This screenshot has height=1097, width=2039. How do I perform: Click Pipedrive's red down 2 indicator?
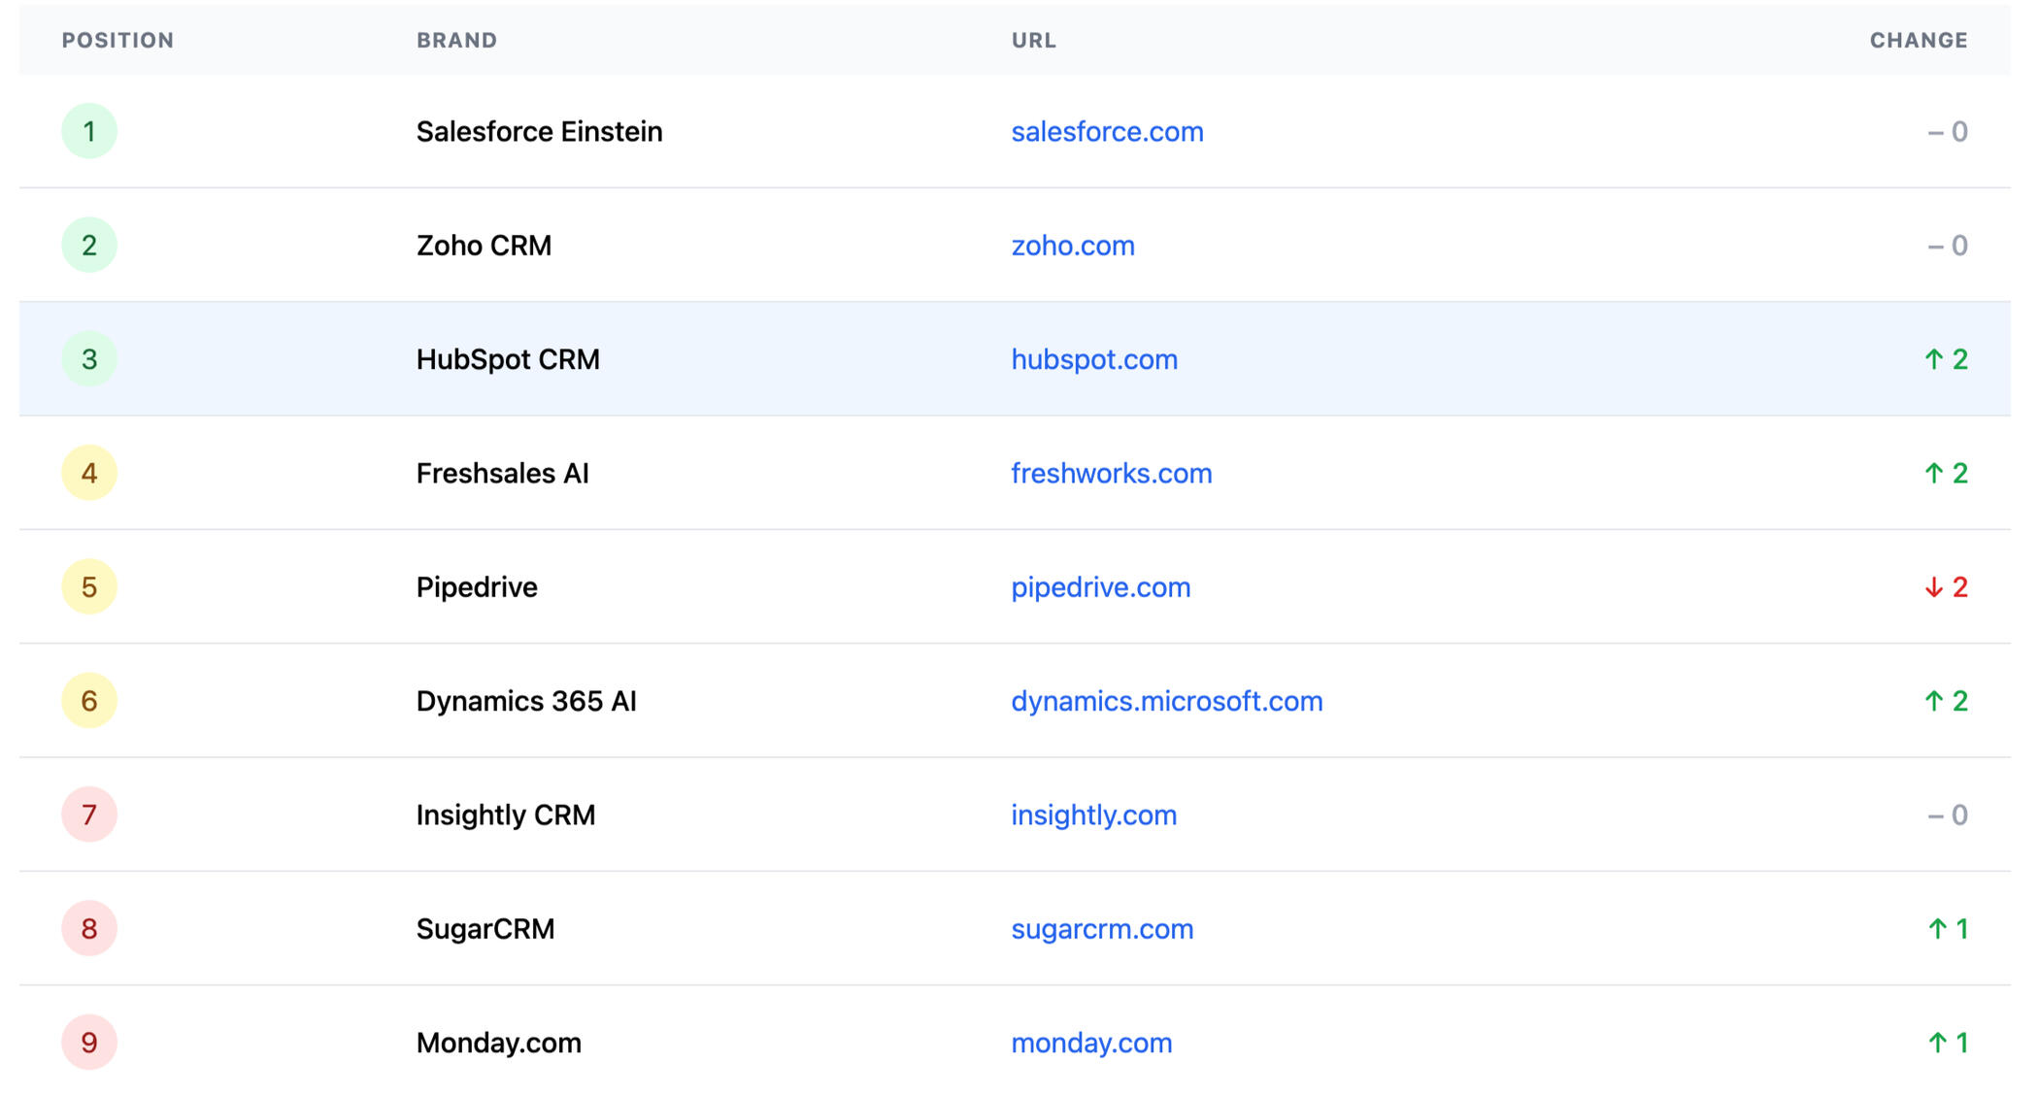click(x=1946, y=586)
